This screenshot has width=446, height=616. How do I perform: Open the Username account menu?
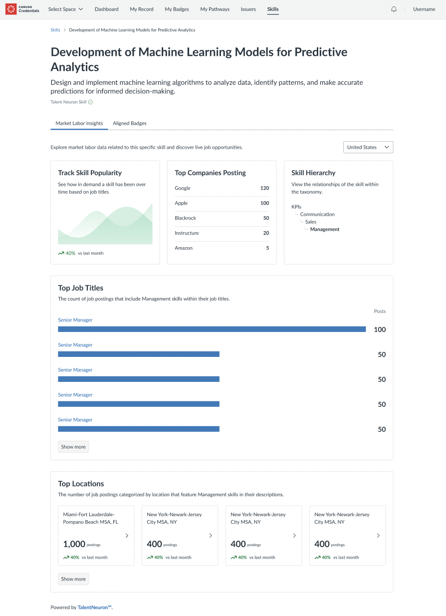point(424,9)
